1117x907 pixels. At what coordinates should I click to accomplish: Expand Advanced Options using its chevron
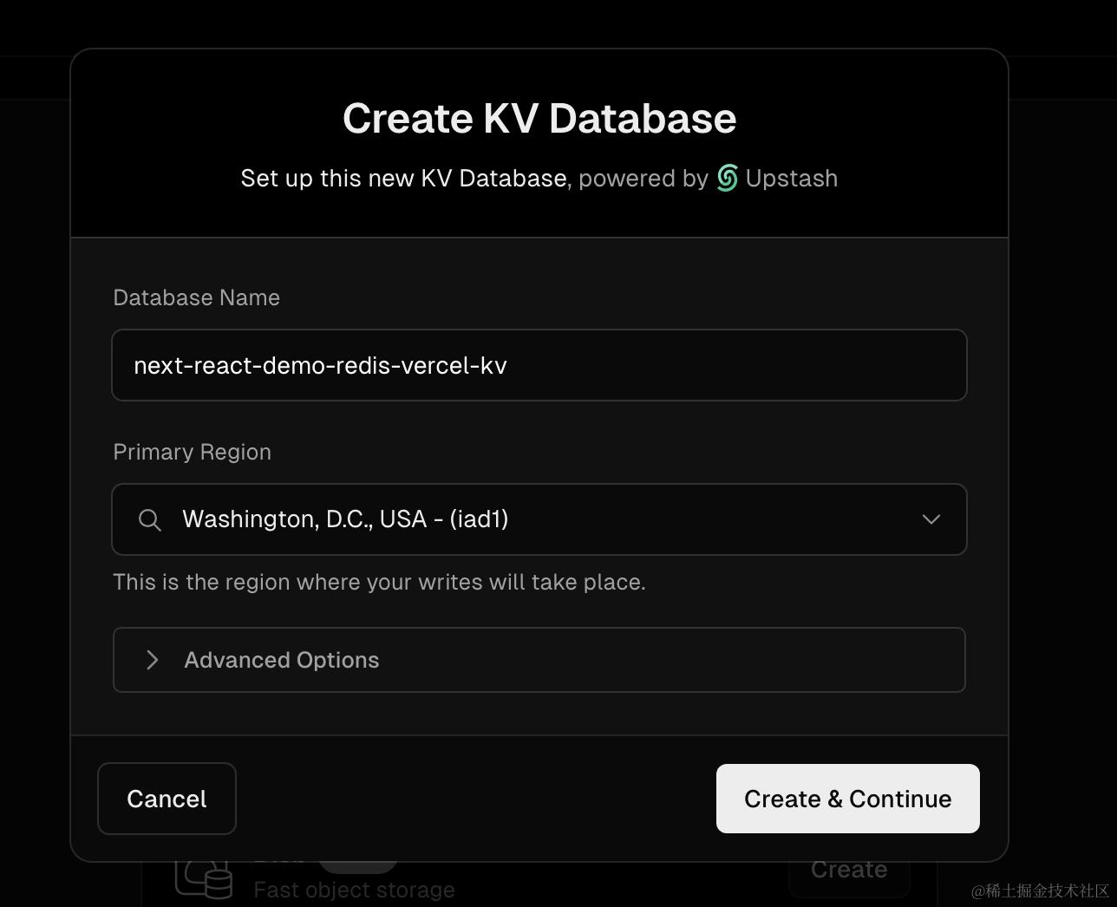pyautogui.click(x=153, y=660)
